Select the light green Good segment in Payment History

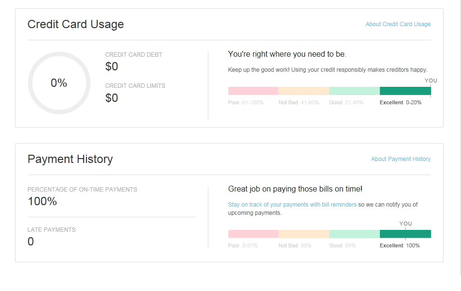[x=354, y=234]
